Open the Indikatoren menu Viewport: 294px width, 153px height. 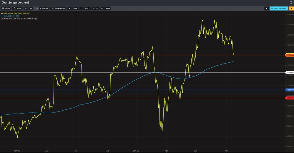[58, 9]
